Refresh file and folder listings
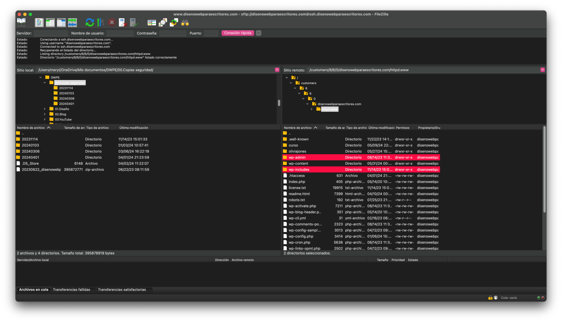The width and height of the screenshot is (562, 322). (90, 22)
